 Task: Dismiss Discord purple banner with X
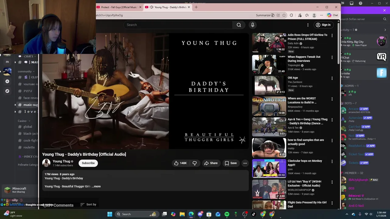click(x=385, y=10)
